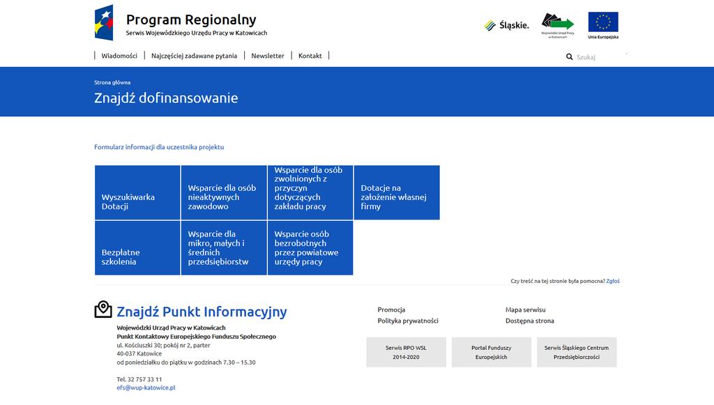Image resolution: width=714 pixels, height=405 pixels.
Task: Click the Wojewódzki Urząd Pracy logo
Action: [x=558, y=26]
